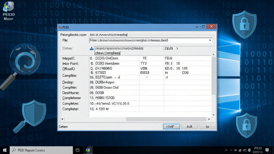Open the PEEID desktop shortcut icon

point(8,11)
